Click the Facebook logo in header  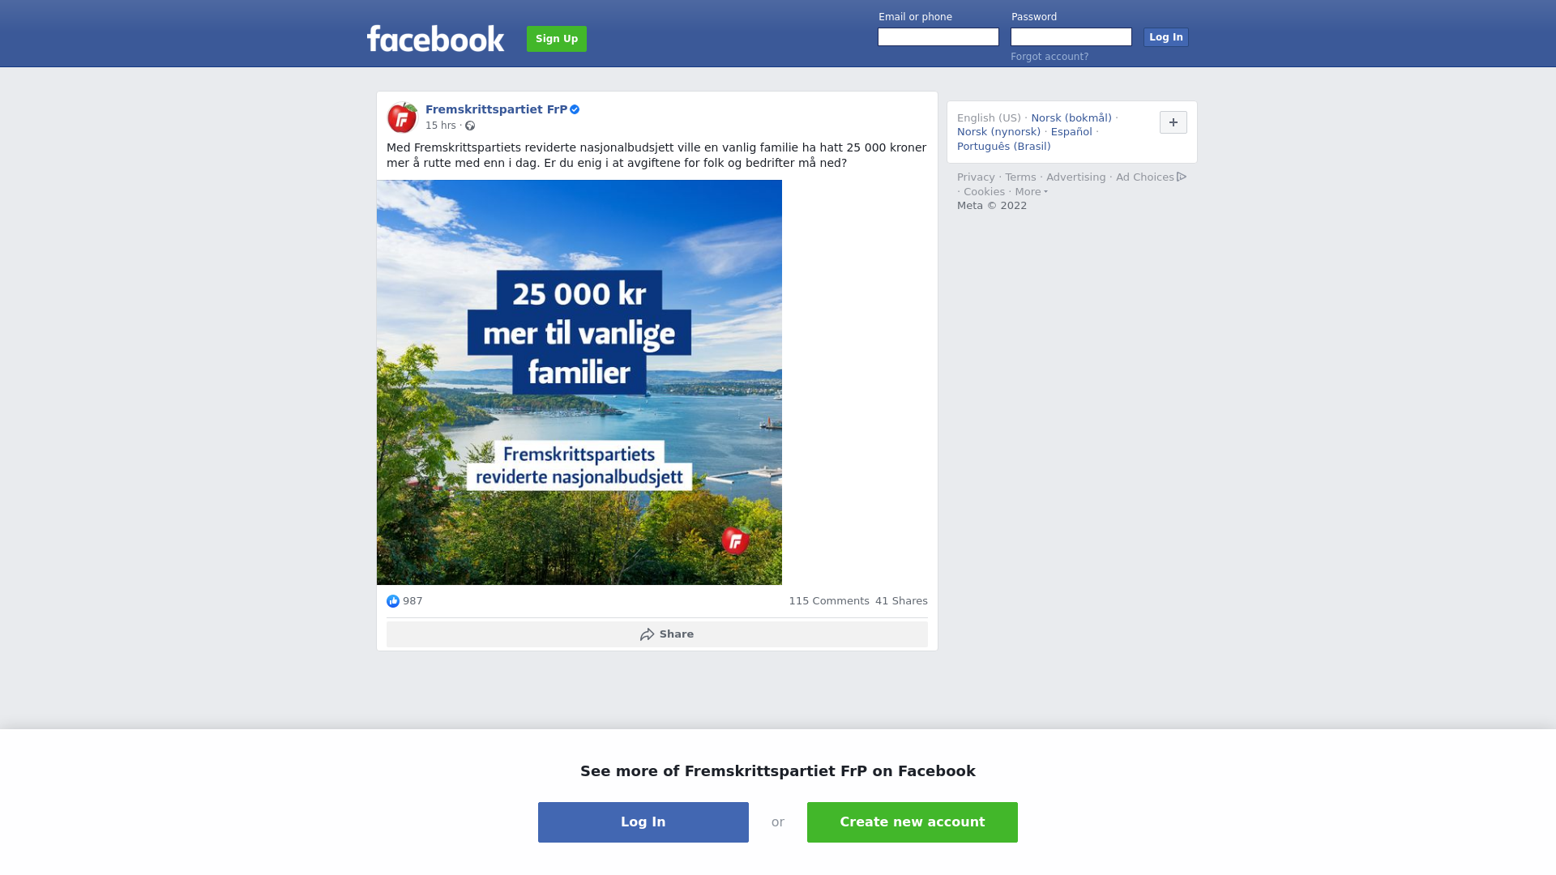[435, 38]
